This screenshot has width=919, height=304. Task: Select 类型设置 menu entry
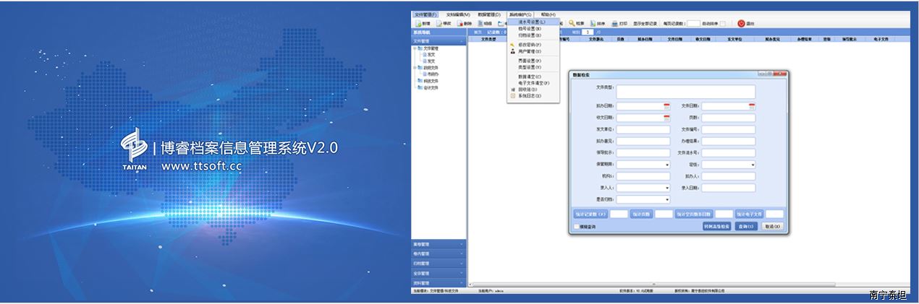[533, 67]
